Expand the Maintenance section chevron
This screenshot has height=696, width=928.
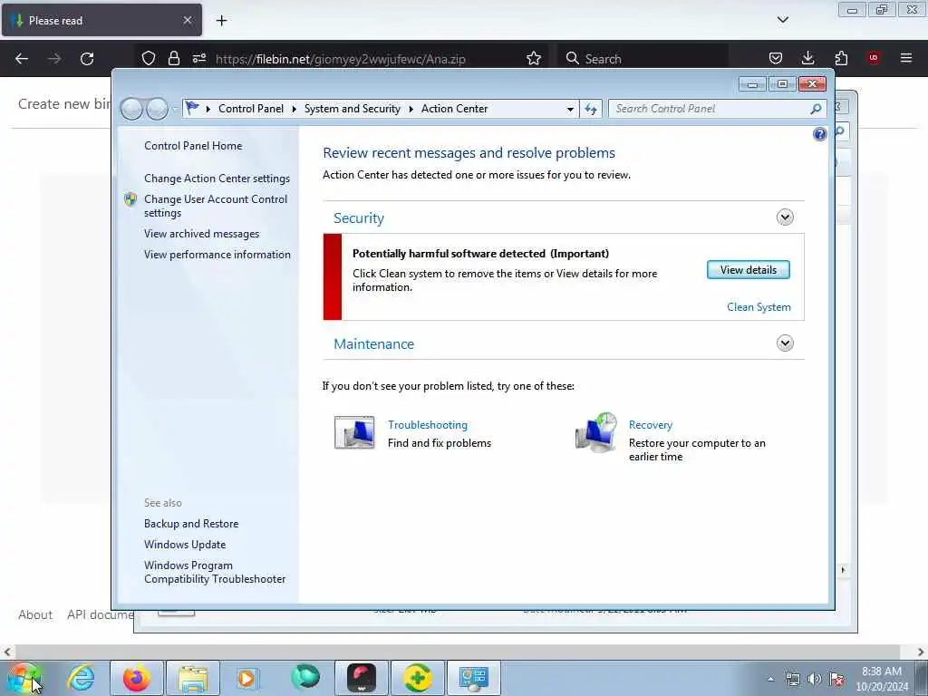tap(785, 343)
